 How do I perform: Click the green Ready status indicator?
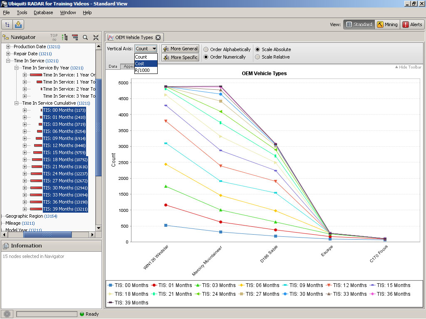tap(82, 314)
